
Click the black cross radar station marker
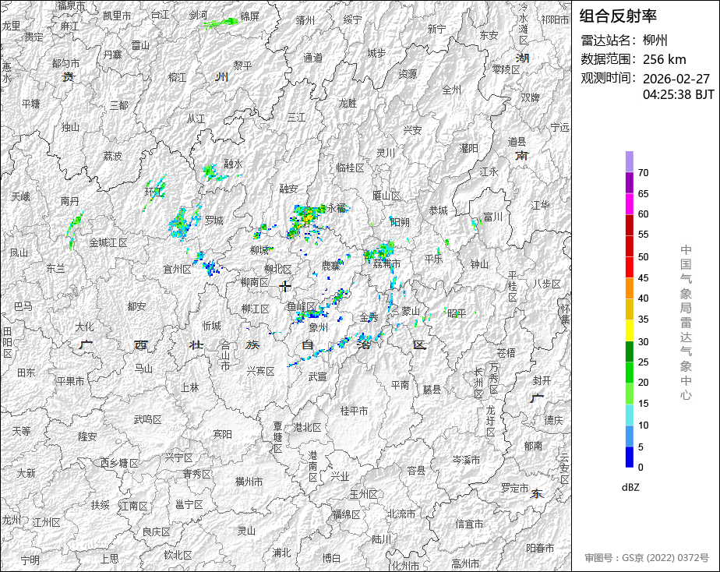[x=284, y=287]
